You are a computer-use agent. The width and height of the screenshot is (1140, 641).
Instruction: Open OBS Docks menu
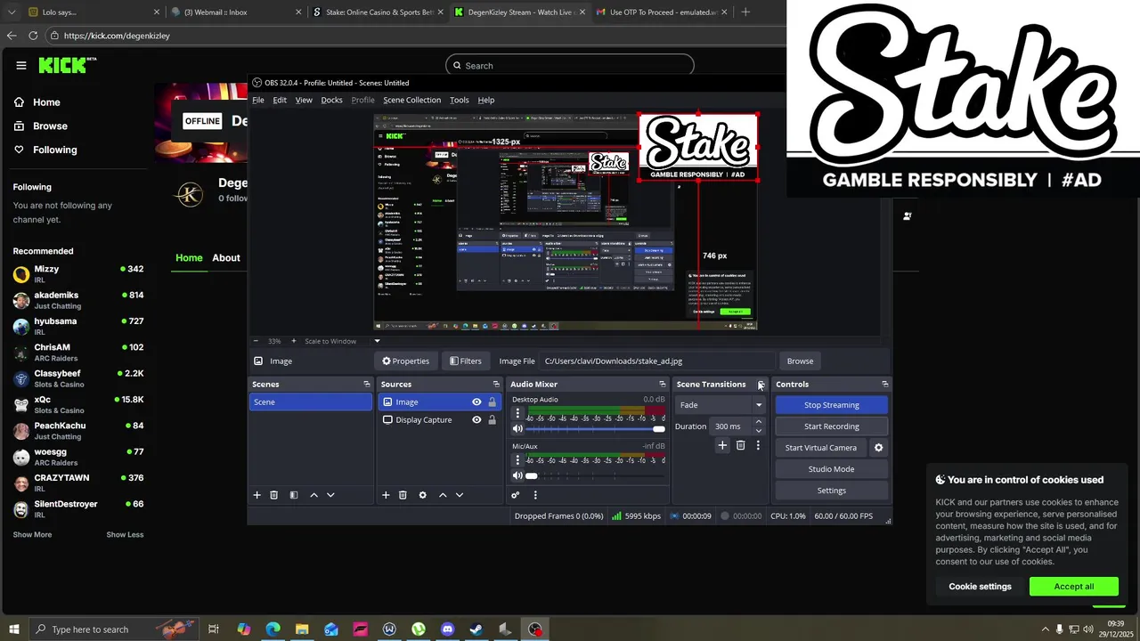tap(331, 100)
